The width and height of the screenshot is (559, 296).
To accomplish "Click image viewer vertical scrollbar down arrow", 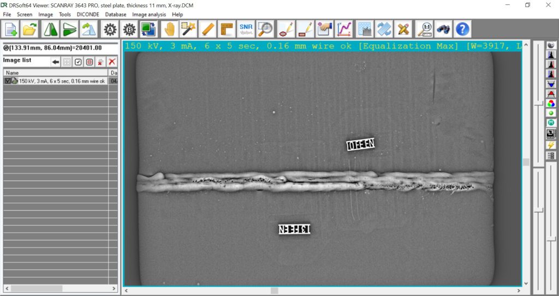I will coord(526,283).
